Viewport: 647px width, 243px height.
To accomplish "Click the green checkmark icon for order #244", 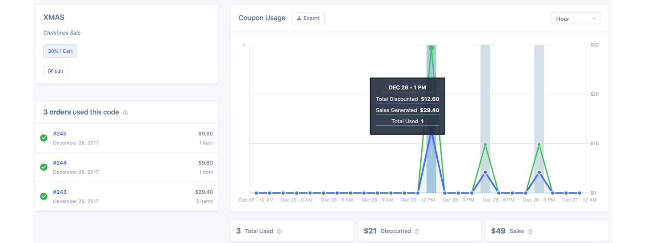I will tap(44, 167).
